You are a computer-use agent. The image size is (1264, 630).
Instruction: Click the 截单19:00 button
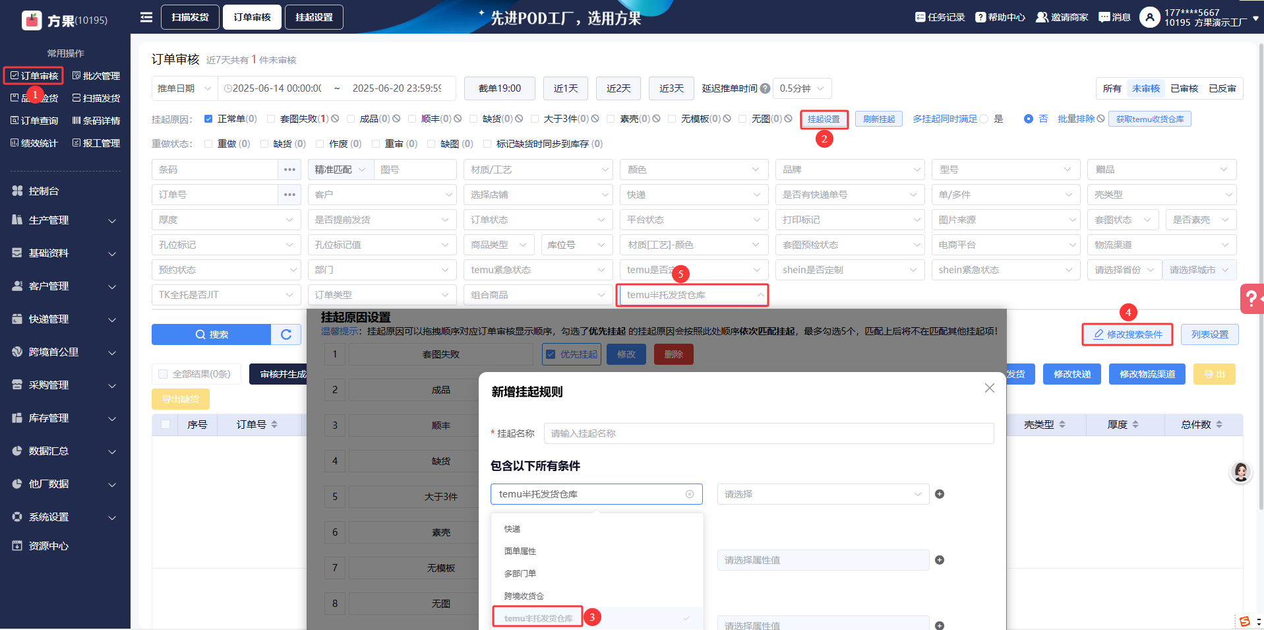[x=500, y=88]
